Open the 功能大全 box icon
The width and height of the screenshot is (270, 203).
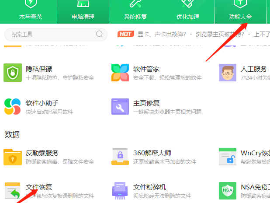[240, 4]
